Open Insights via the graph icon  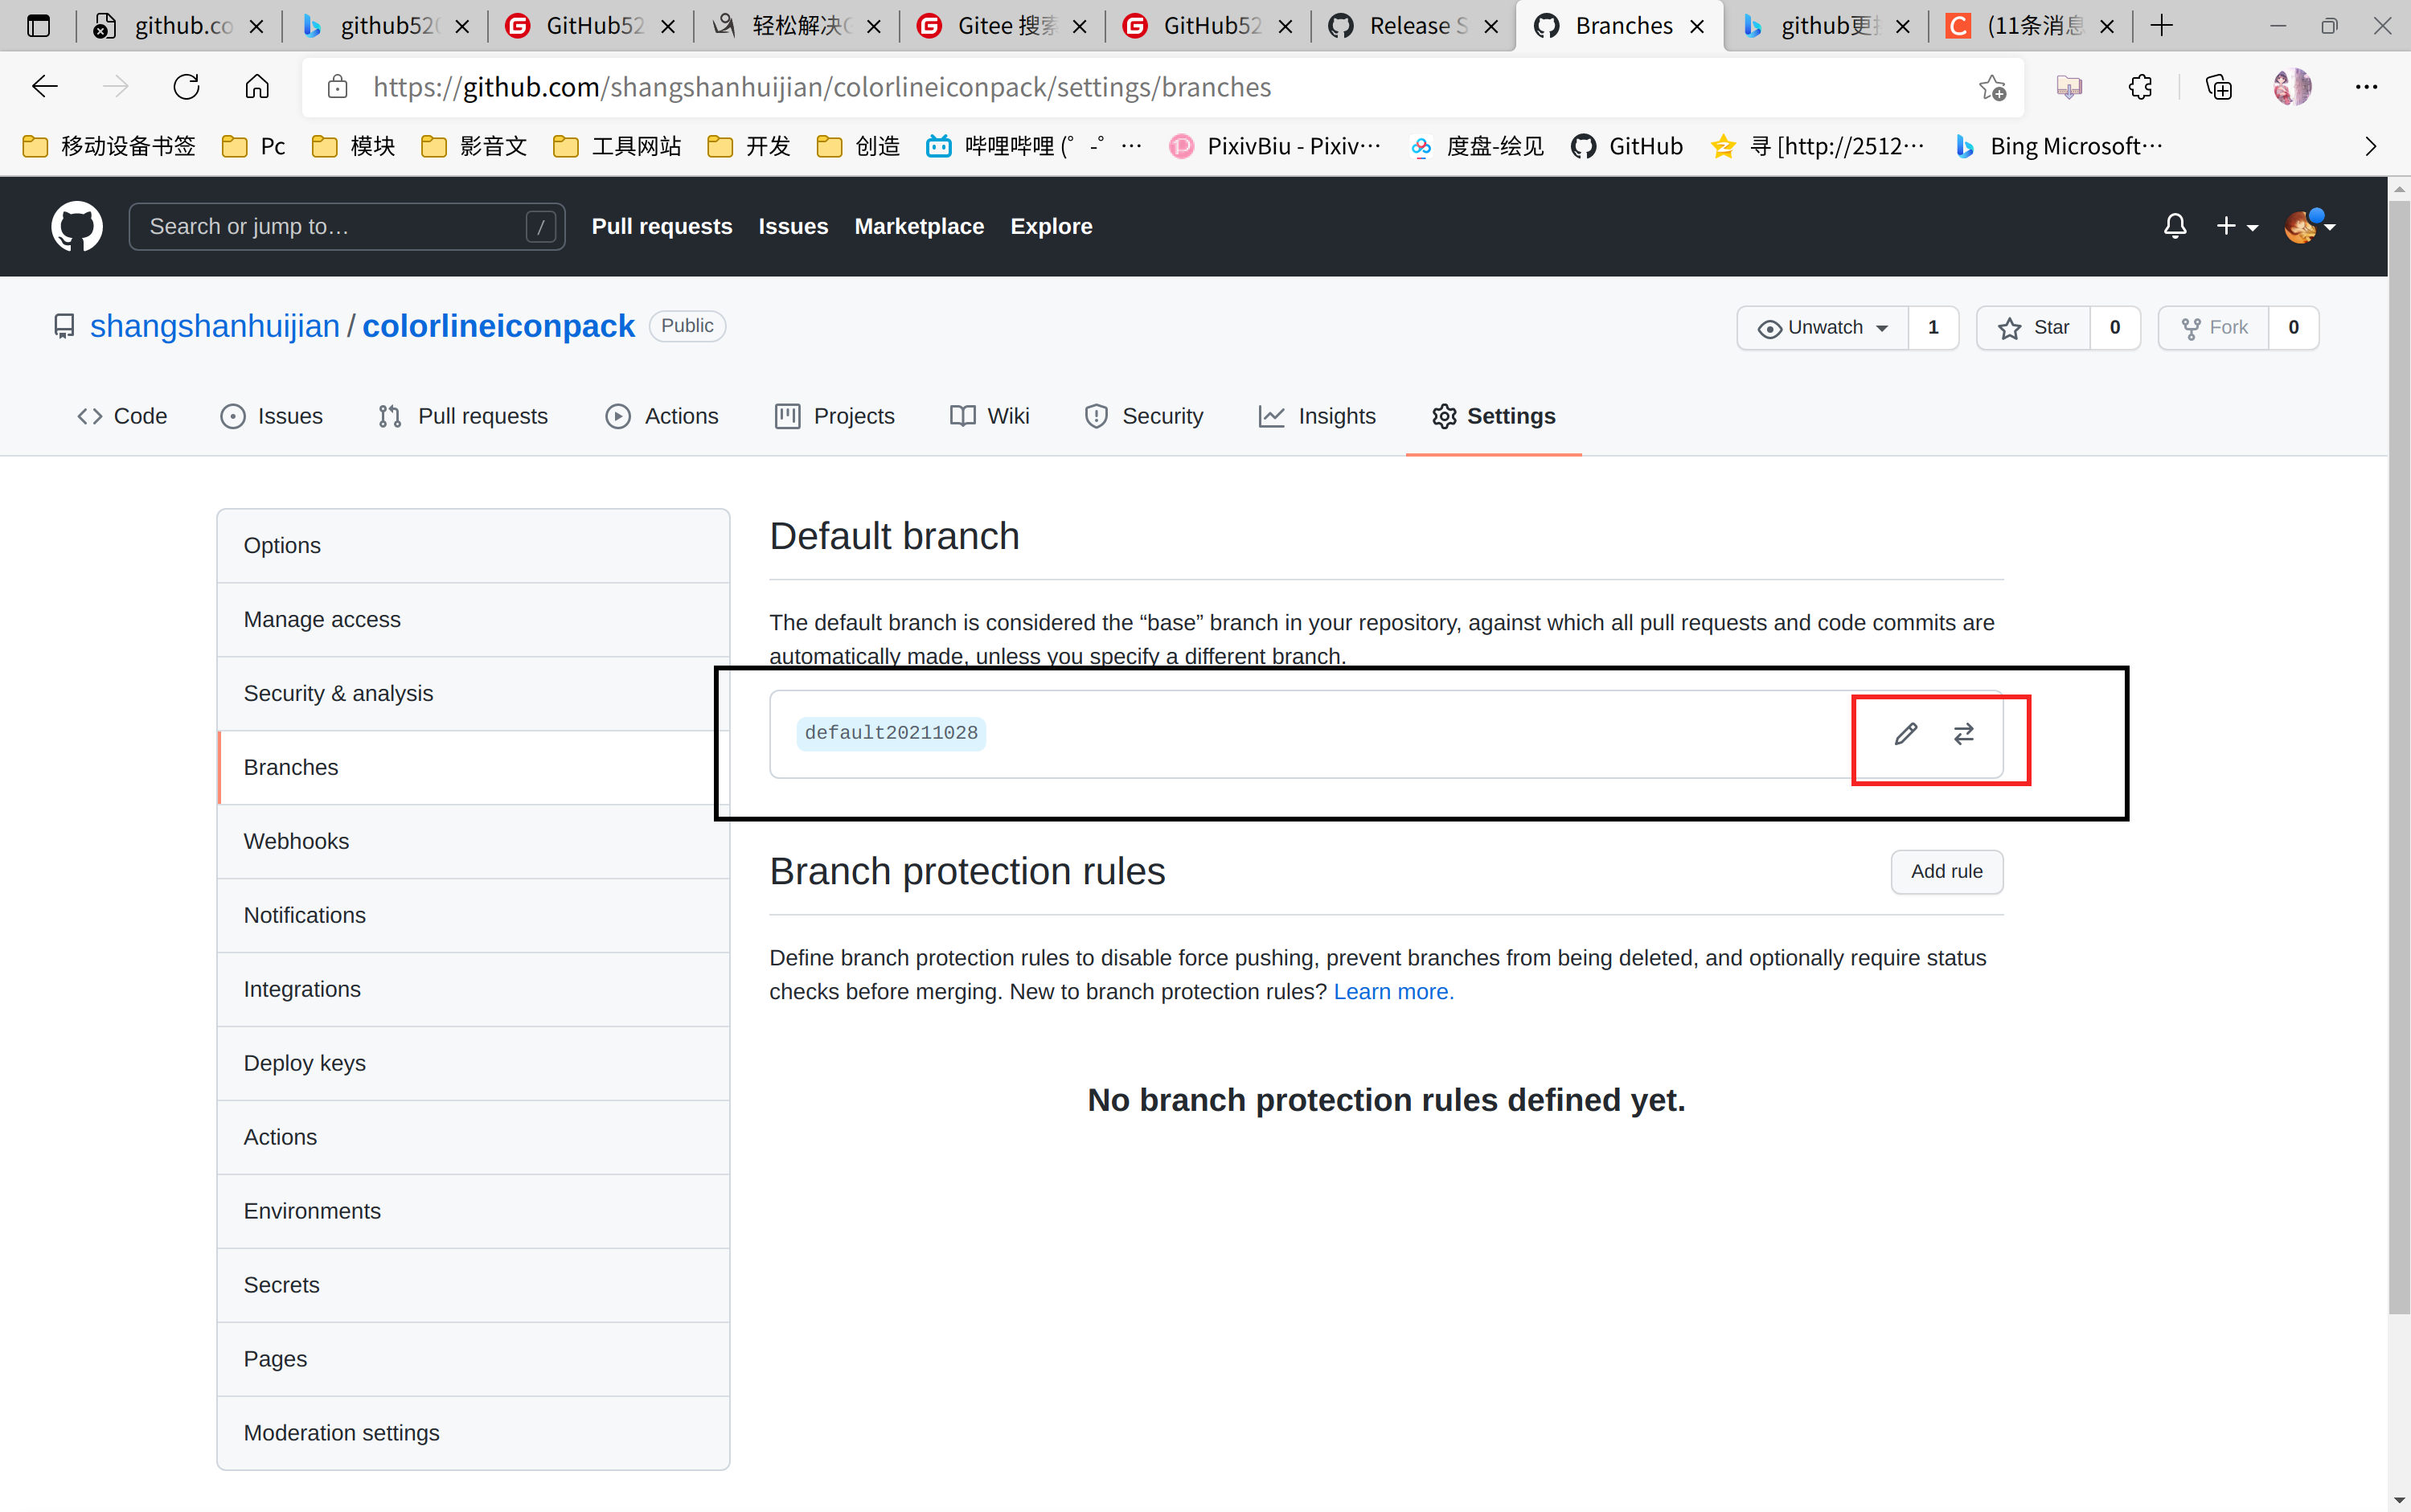click(1271, 416)
